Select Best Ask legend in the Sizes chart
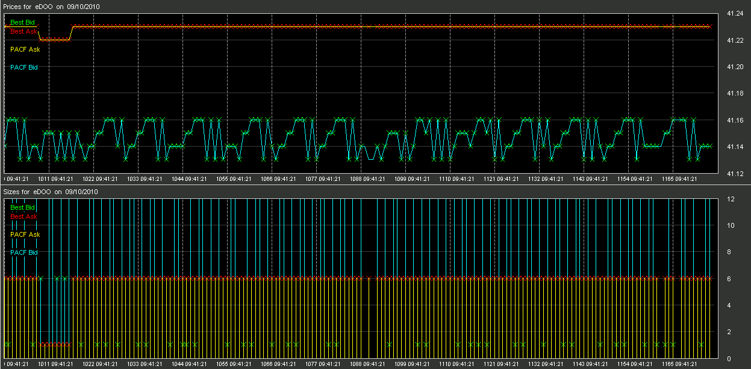The height and width of the screenshot is (369, 751). (23, 216)
